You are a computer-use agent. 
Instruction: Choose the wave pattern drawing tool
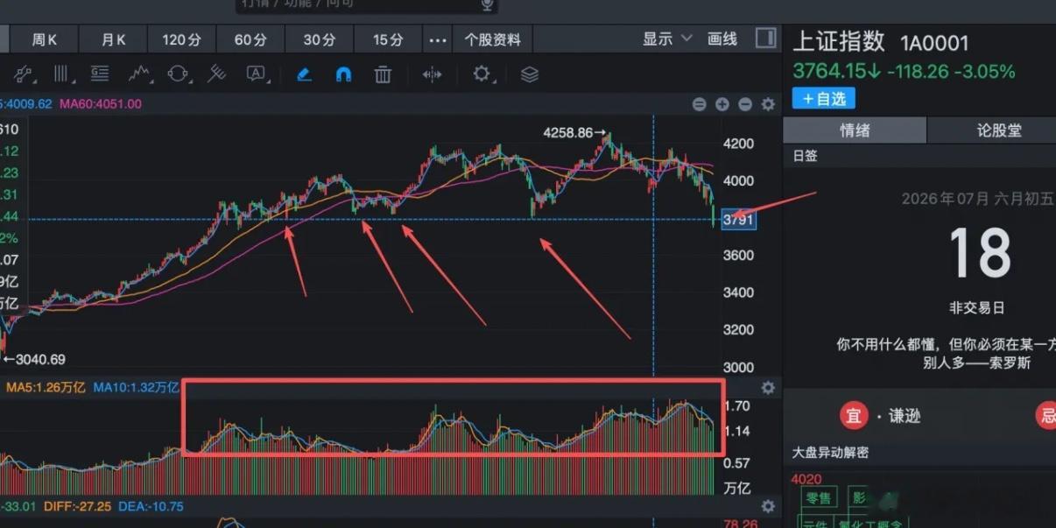138,74
